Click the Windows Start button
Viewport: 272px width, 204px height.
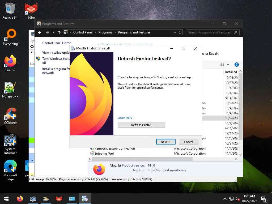tap(6, 199)
